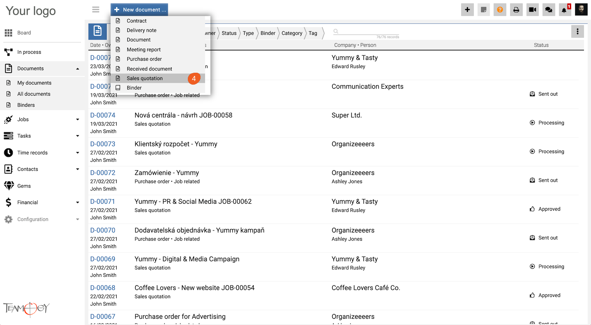
Task: Open notifications bell icon
Action: 564,10
